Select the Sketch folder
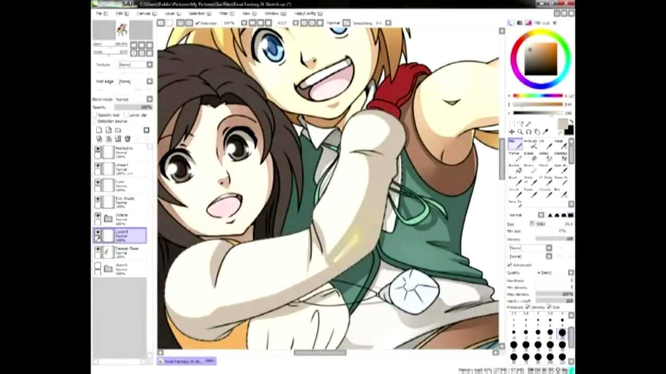666x374 pixels. [121, 268]
